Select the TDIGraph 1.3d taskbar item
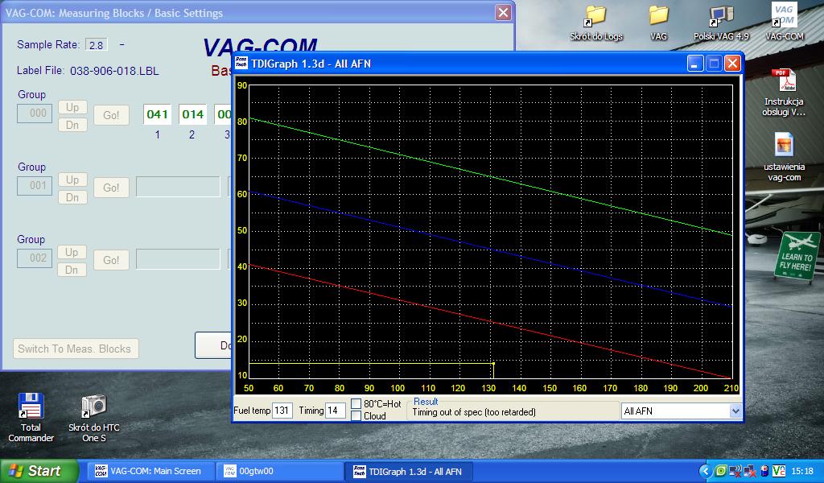Viewport: 824px width, 483px height. [x=410, y=471]
